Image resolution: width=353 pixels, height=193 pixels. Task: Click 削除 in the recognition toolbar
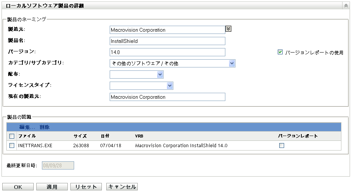pos(45,127)
